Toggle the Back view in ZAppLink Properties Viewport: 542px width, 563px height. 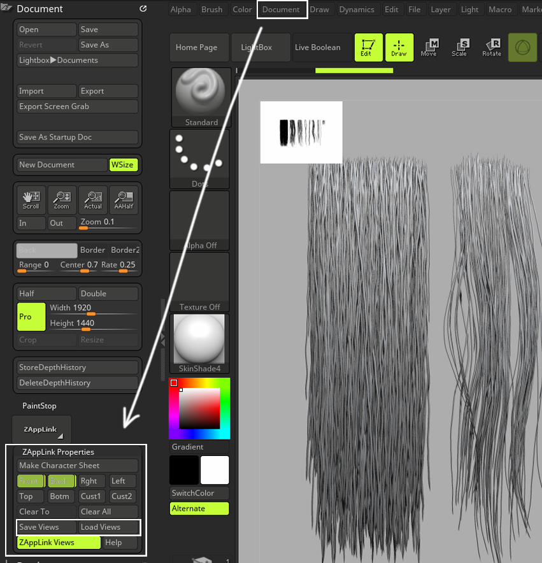click(x=62, y=481)
